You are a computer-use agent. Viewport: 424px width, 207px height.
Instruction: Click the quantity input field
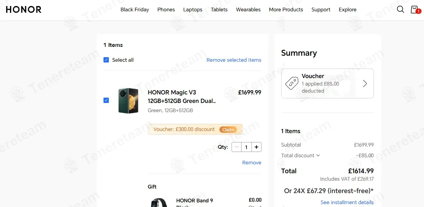pos(246,147)
